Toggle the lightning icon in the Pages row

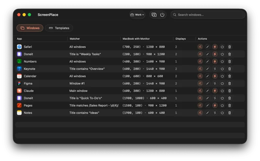pos(215,105)
